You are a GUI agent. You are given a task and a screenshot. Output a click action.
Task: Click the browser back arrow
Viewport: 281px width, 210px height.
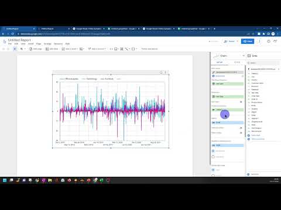click(x=3, y=34)
